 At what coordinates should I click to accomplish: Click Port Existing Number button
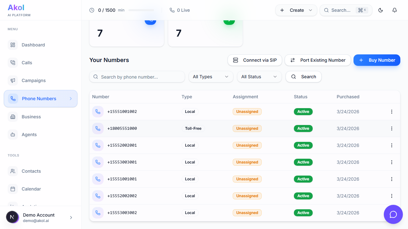(x=317, y=60)
